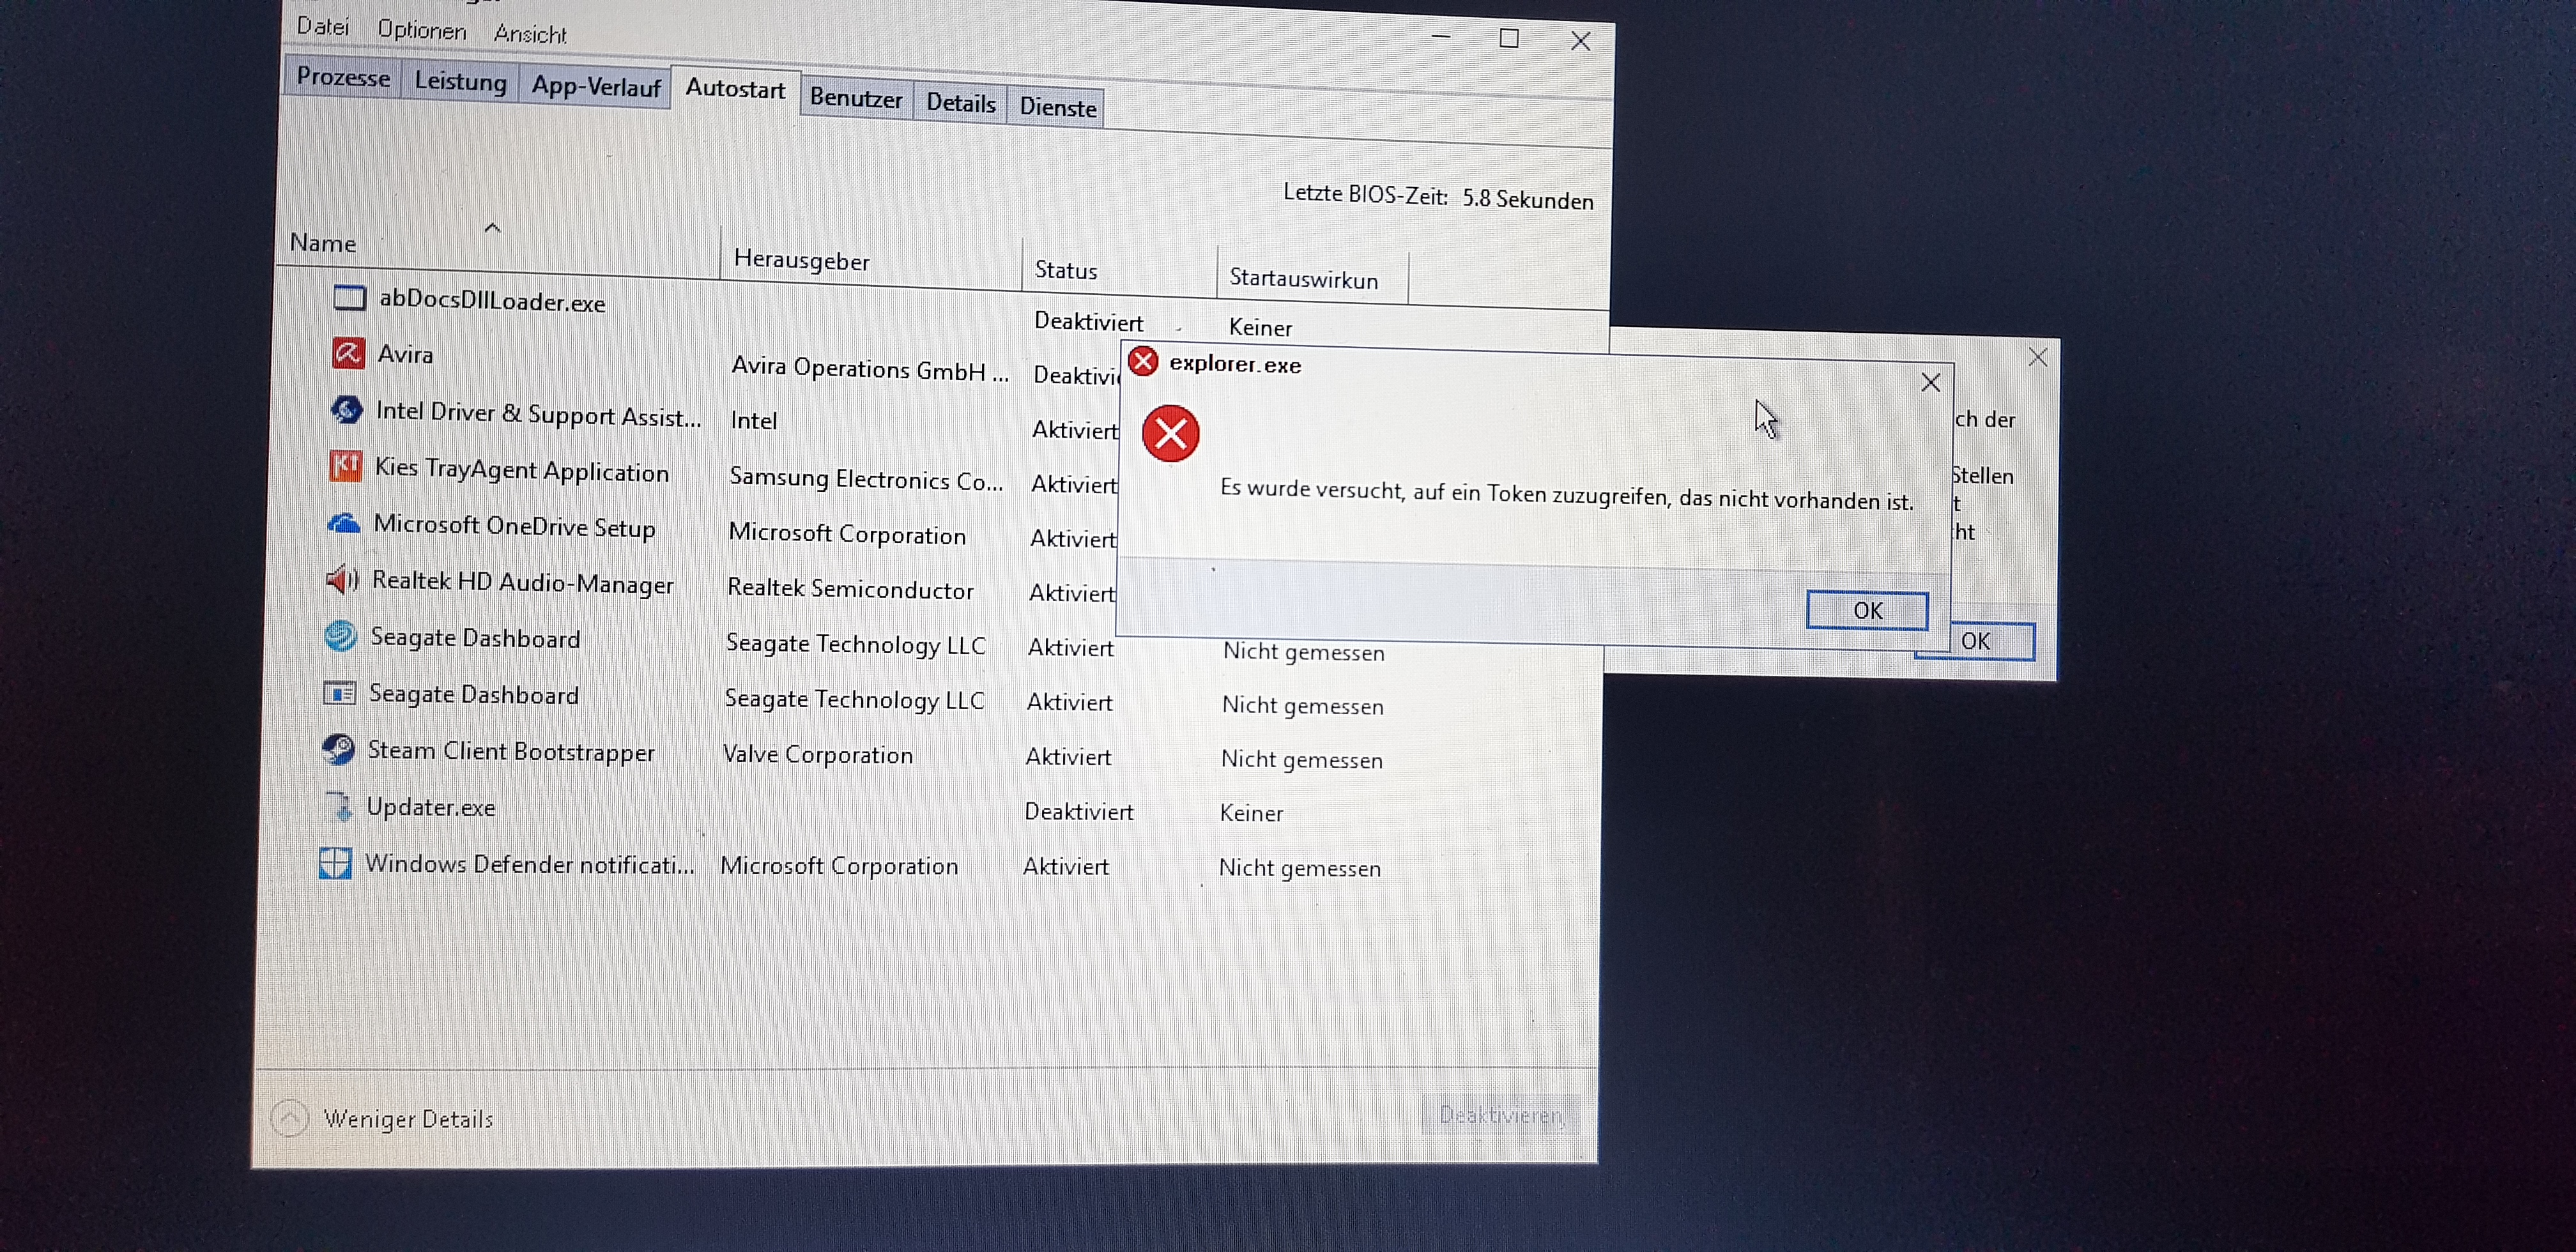
Task: Open the Optionen menu
Action: [x=421, y=30]
